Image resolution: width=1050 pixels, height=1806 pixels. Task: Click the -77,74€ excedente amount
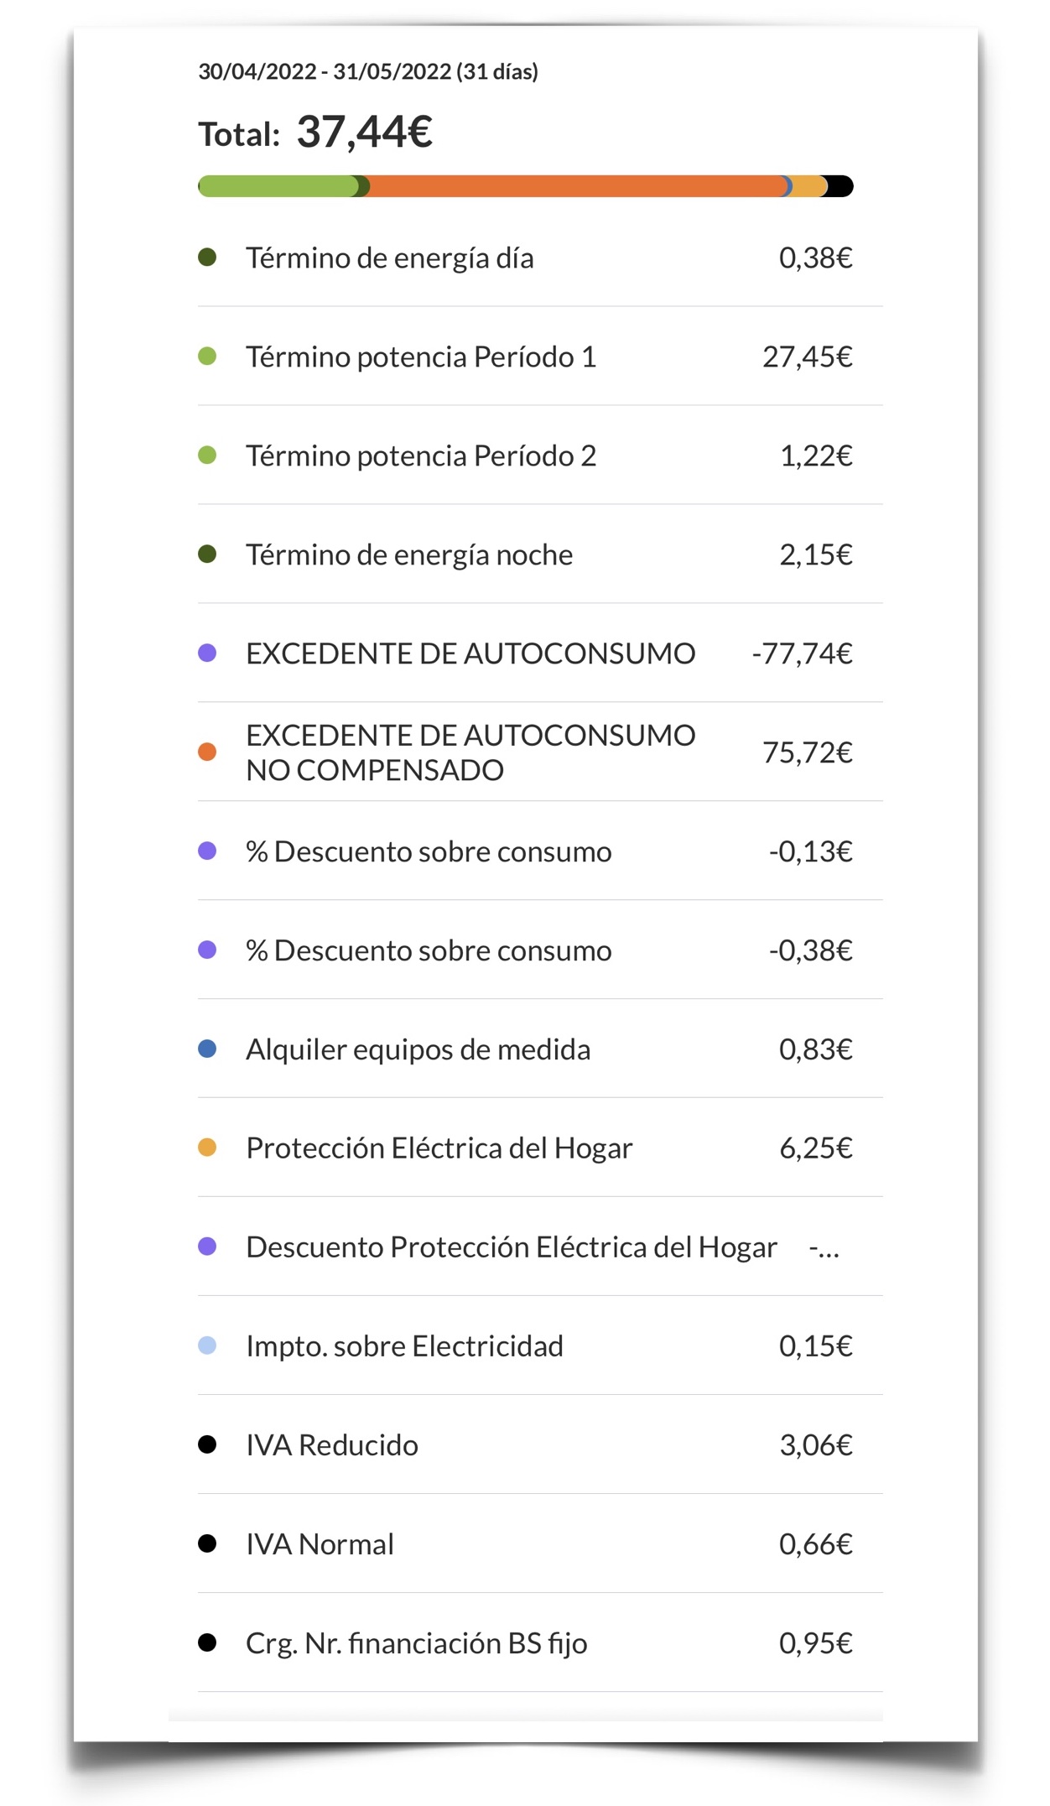[802, 653]
